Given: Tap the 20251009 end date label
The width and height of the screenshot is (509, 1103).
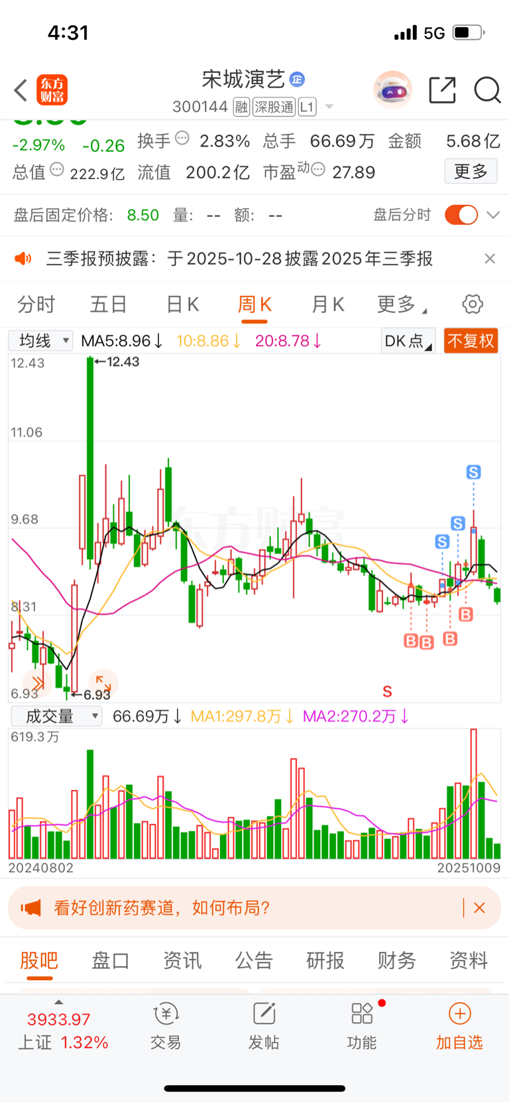Looking at the screenshot, I should tap(469, 868).
